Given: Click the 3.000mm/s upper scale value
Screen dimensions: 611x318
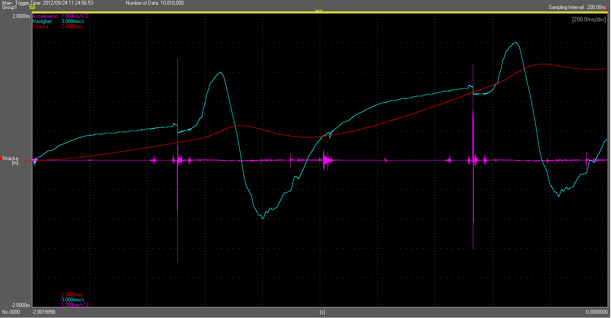Looking at the screenshot, I should coord(73,21).
